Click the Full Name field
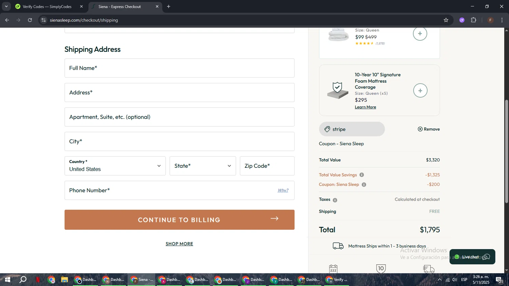The height and width of the screenshot is (286, 509). click(x=180, y=68)
